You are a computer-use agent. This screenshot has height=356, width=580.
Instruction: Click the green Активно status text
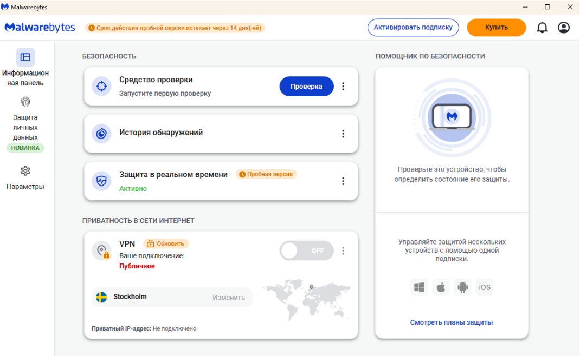point(133,189)
